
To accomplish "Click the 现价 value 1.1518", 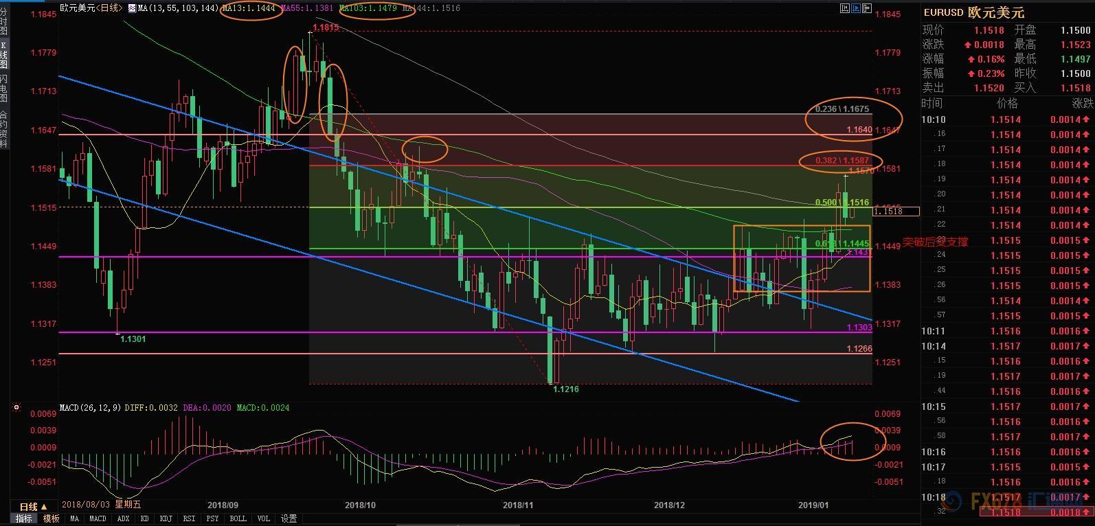I will (x=989, y=30).
